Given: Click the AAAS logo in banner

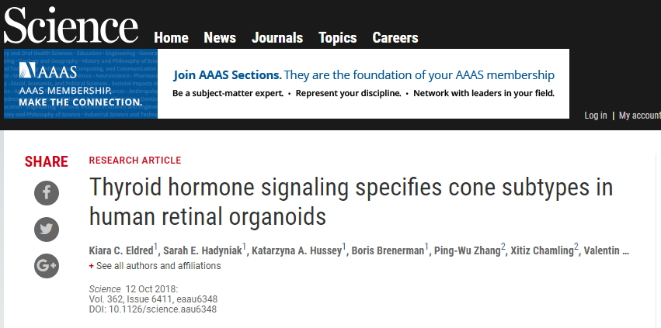Looking at the screenshot, I should pos(48,71).
